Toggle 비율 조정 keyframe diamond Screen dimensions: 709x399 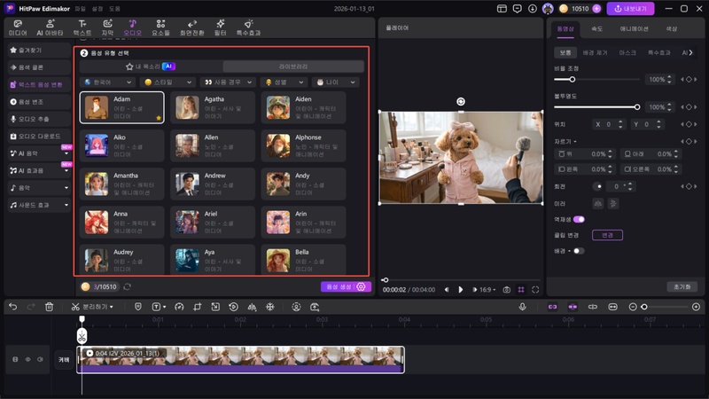[x=689, y=79]
